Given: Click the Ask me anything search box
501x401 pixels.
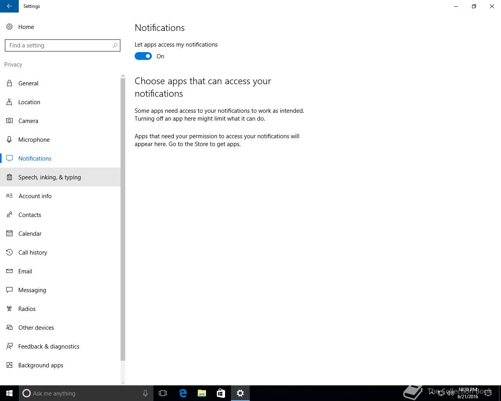Looking at the screenshot, I should (x=86, y=393).
